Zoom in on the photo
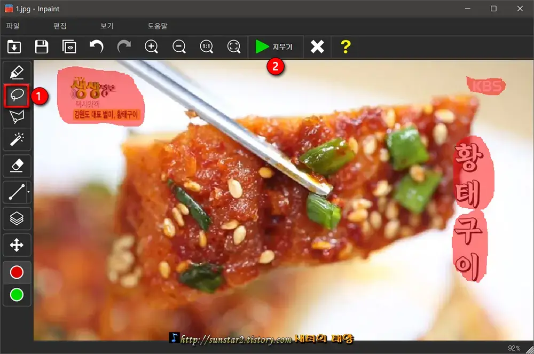Screen dimensions: 534x354 (152, 46)
